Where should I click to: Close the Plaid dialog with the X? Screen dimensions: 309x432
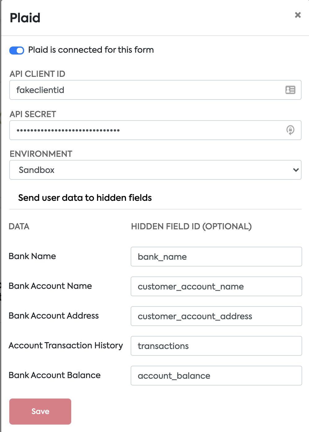(x=298, y=15)
